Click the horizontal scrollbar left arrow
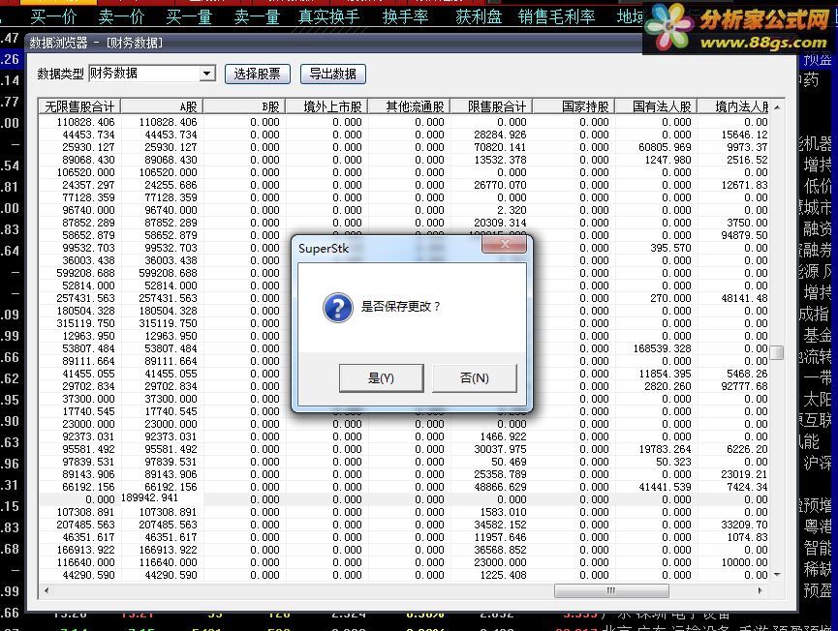Viewport: 838px width, 631px height. pos(47,590)
